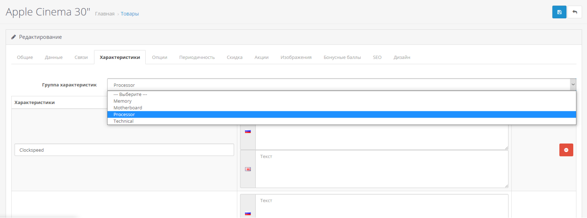
Task: Switch to the Данные tab
Action: pyautogui.click(x=54, y=58)
